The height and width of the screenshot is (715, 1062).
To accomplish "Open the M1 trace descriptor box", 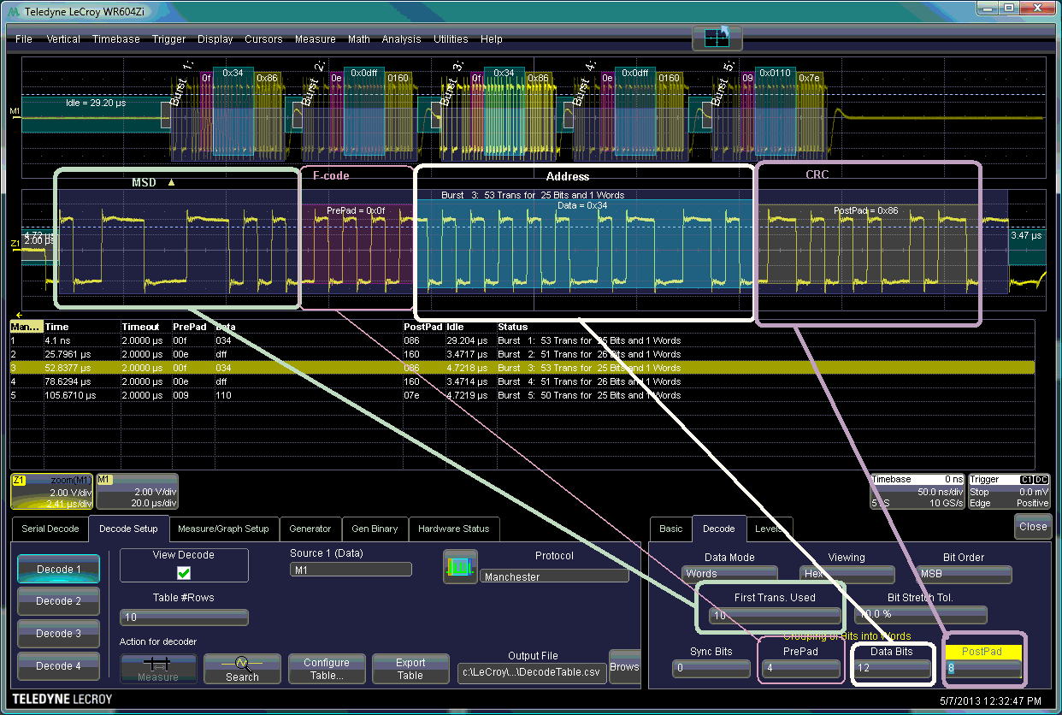I will (137, 491).
